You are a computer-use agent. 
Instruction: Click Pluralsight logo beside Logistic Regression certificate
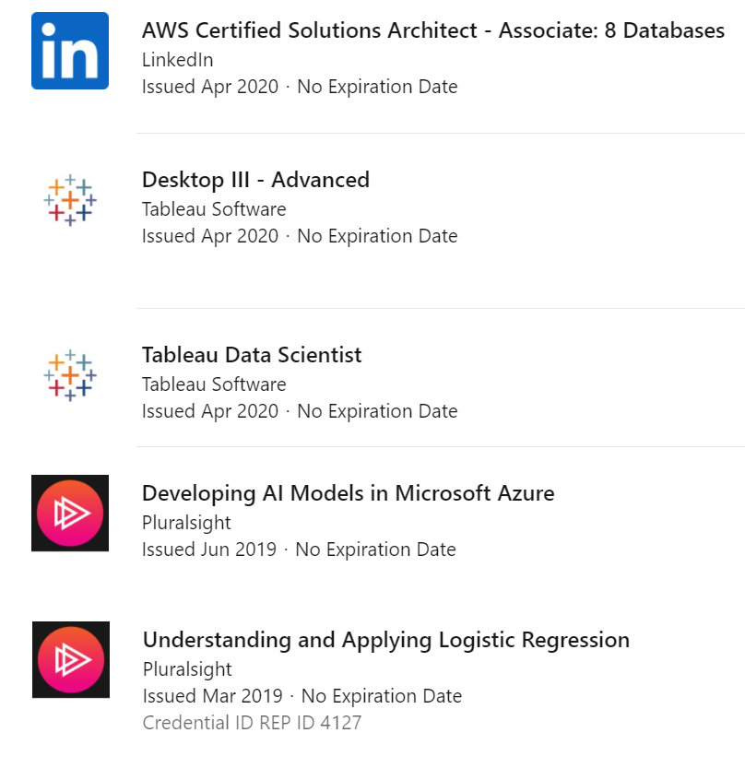coord(71,659)
